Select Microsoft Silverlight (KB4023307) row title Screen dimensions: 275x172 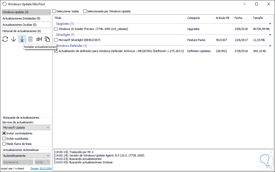coord(79,40)
